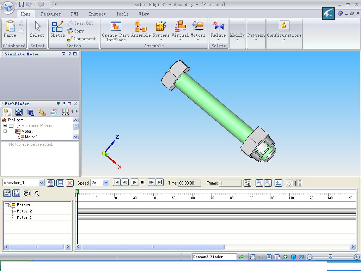Jump to the animation end
The width and height of the screenshot is (361, 271).
pyautogui.click(x=160, y=182)
